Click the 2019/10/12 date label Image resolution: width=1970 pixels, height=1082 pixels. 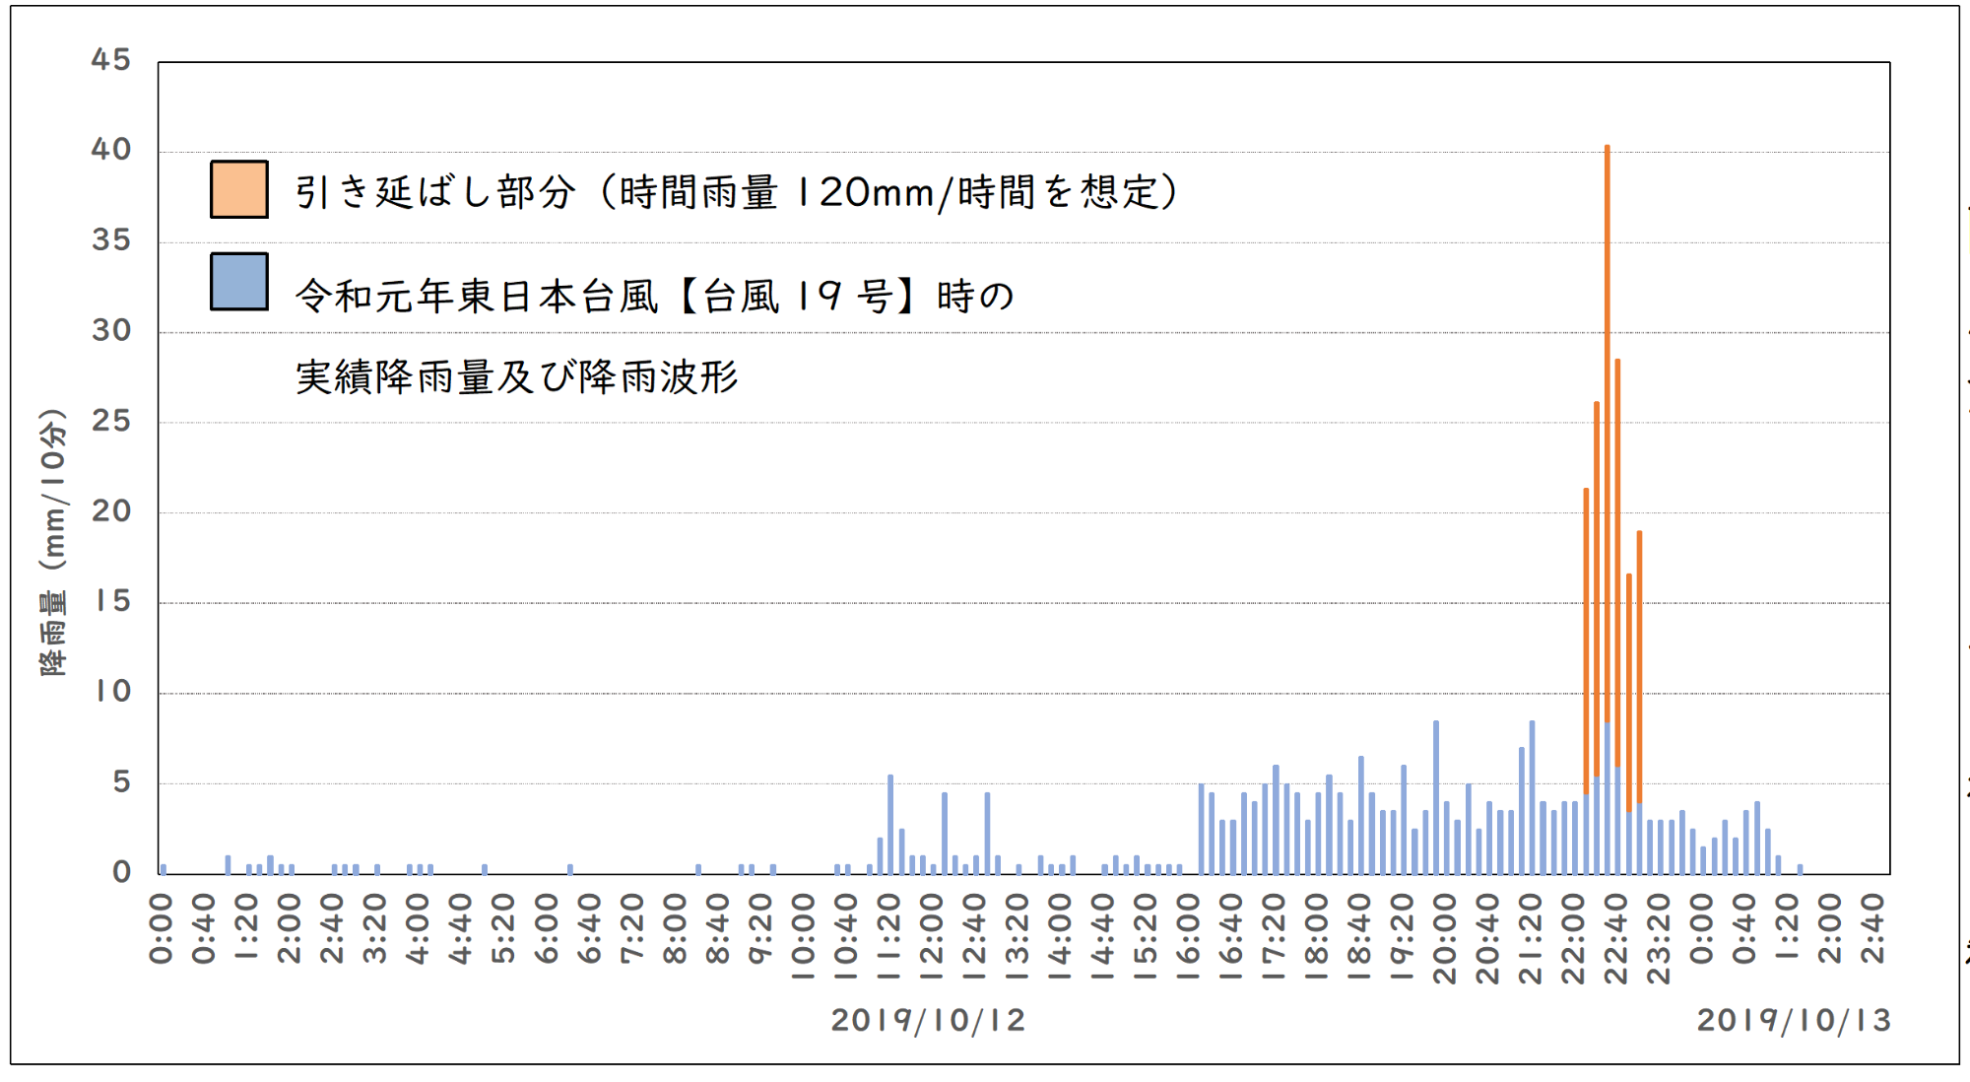(x=928, y=1020)
